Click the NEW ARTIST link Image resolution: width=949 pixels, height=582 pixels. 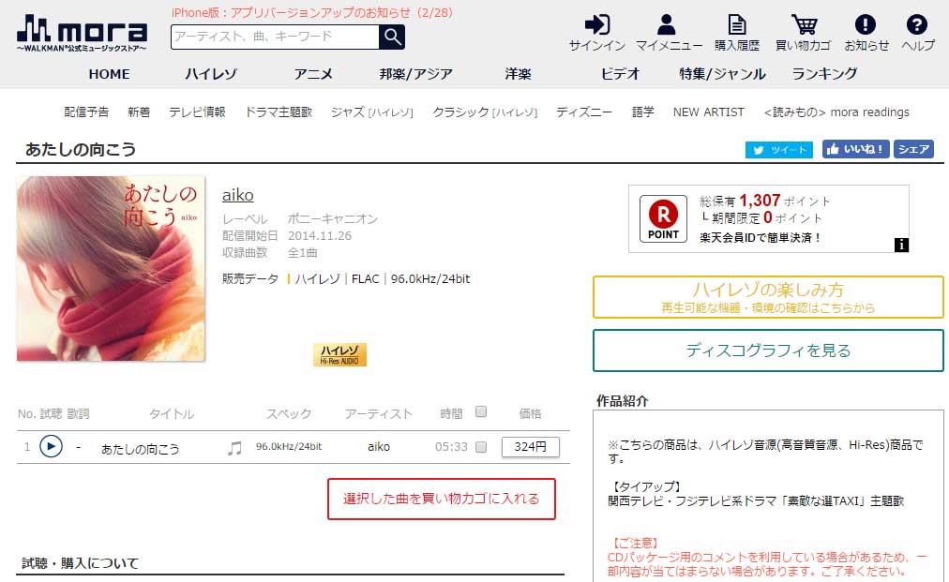tap(709, 112)
